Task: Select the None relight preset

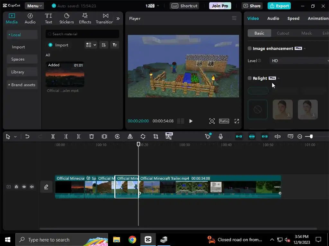Action: [258, 110]
